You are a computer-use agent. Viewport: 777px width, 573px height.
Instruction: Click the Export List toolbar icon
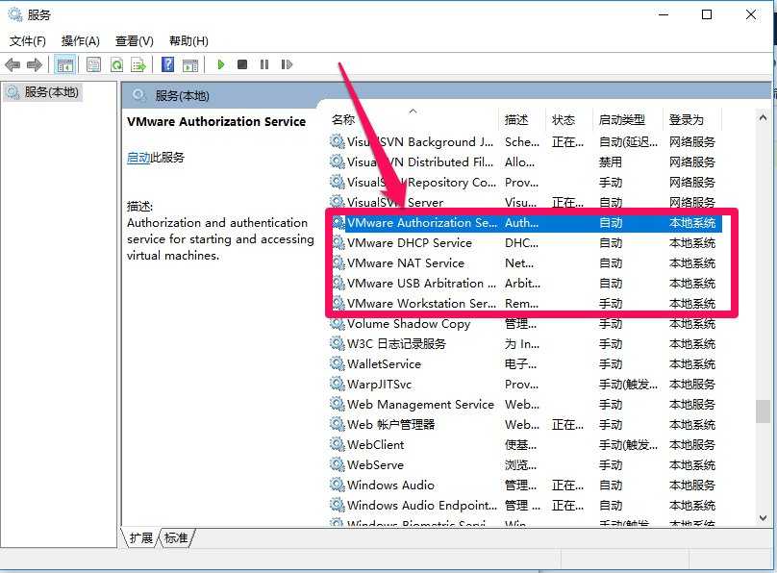[138, 64]
